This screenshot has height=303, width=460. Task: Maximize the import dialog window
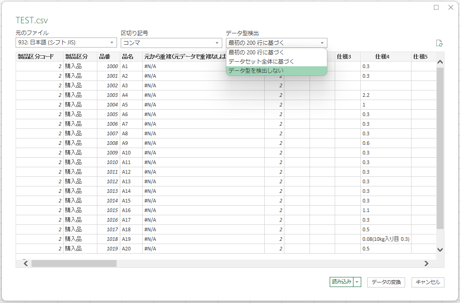(x=436, y=7)
